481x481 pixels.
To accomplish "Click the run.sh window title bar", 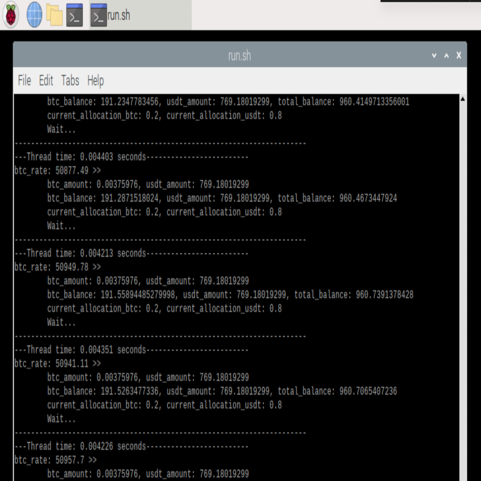I will pyautogui.click(x=239, y=55).
